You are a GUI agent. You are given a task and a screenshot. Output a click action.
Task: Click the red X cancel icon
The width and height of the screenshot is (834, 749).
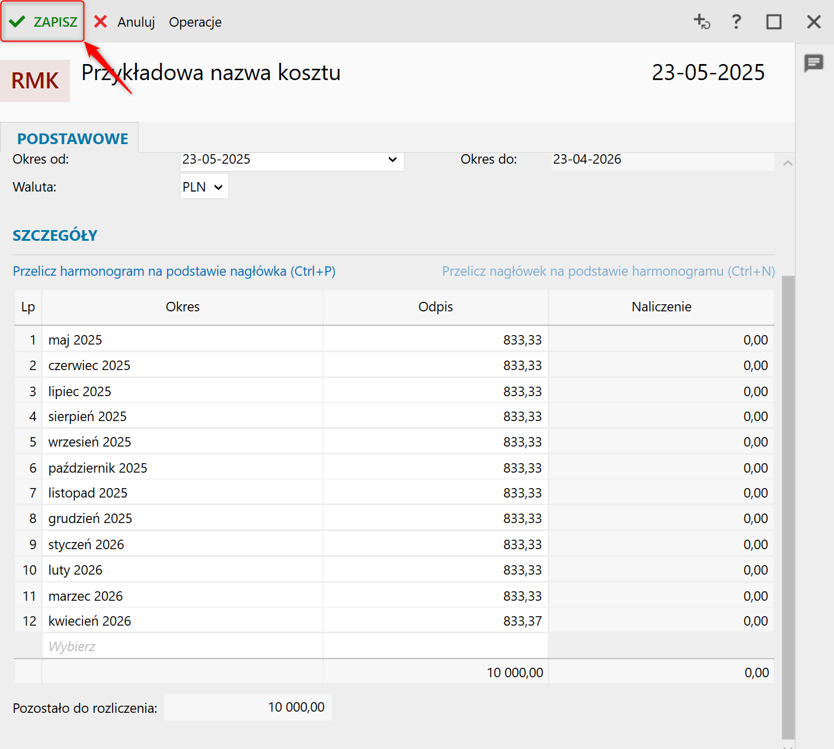tap(101, 22)
